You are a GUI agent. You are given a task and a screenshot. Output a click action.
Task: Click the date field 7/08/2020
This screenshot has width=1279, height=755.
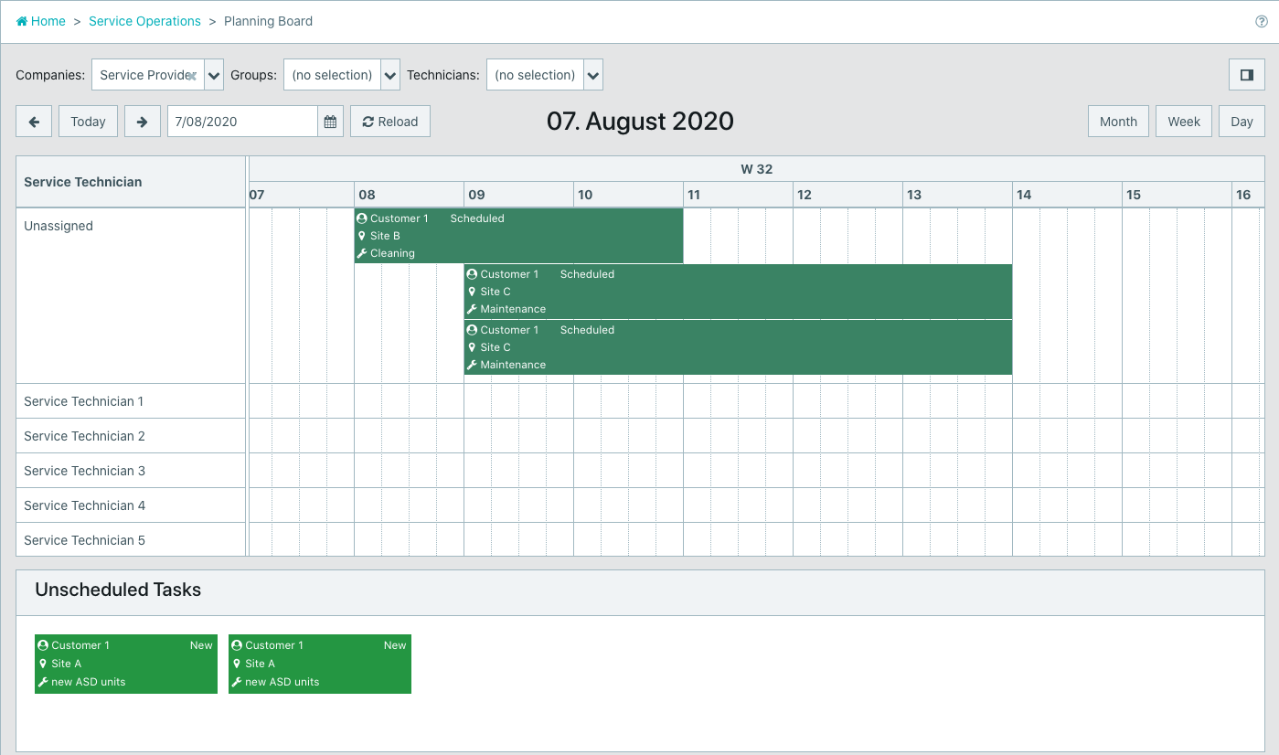click(242, 122)
